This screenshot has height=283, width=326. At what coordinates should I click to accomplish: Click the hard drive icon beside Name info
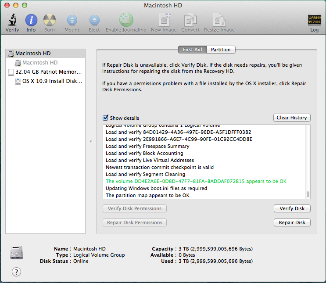tap(17, 252)
